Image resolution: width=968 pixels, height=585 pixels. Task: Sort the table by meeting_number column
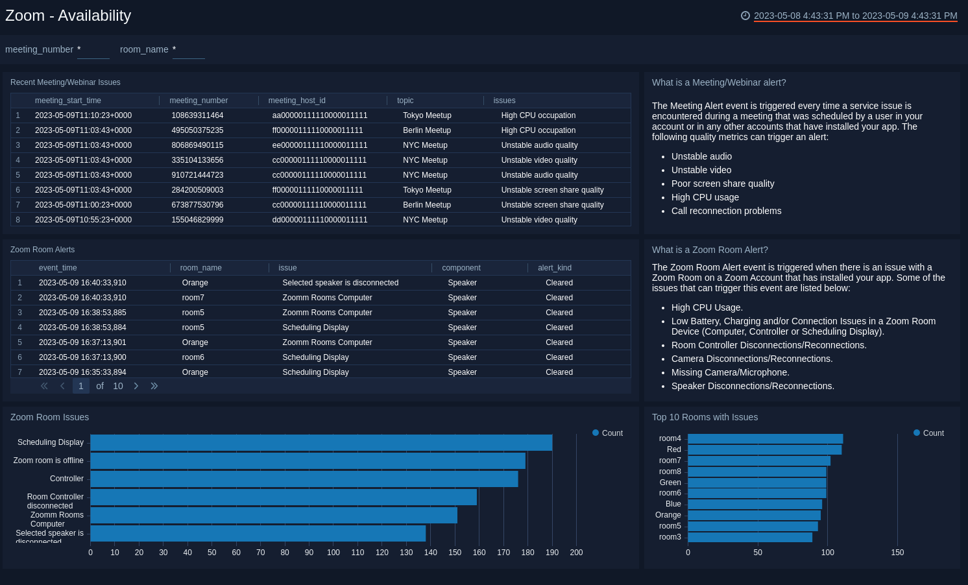198,101
